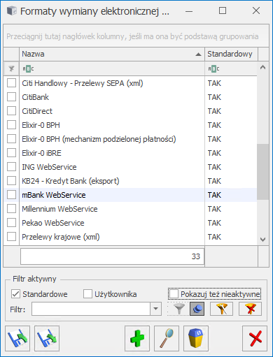The width and height of the screenshot is (273, 357).
Task: Maximize the Formaty wymiany window
Action: (223, 10)
